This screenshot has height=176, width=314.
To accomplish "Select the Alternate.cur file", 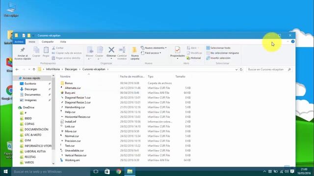I will [x=73, y=88].
